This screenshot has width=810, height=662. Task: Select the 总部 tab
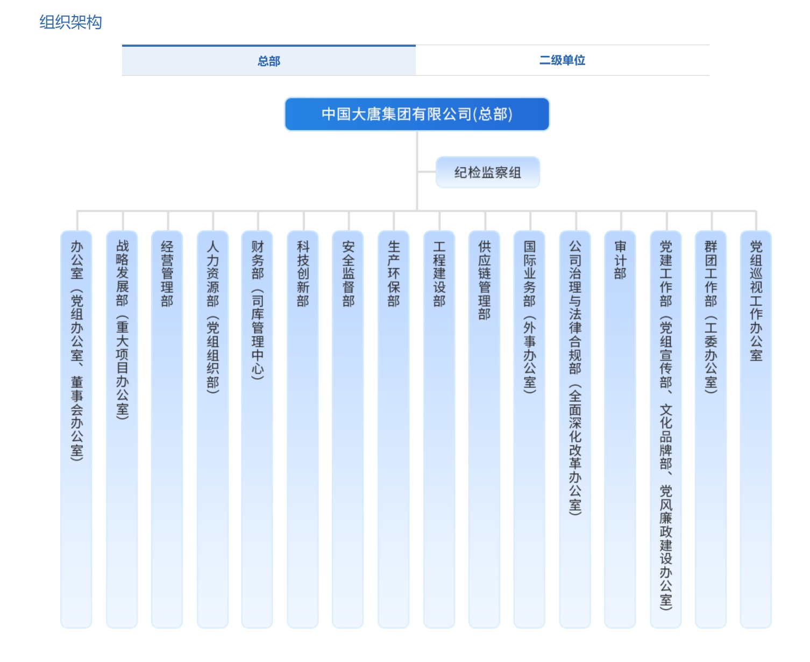pyautogui.click(x=269, y=61)
